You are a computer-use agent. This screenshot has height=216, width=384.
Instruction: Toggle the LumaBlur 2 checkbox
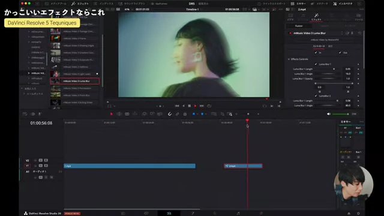click(x=316, y=96)
